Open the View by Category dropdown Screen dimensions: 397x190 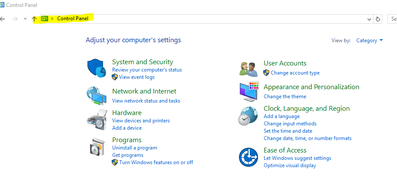(369, 40)
